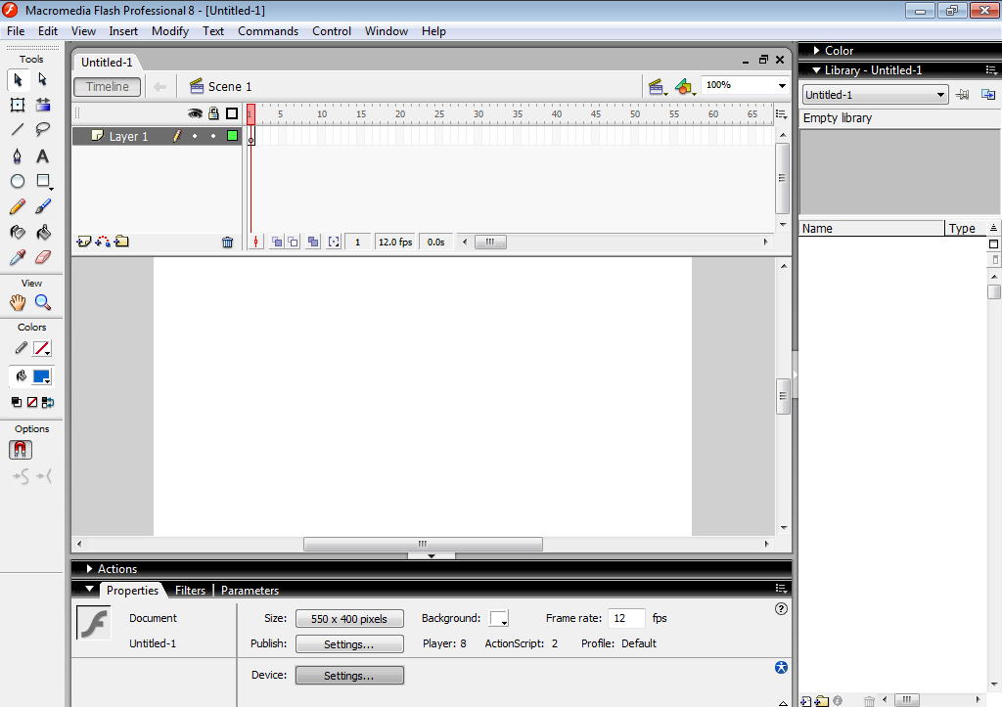Click the Delete Layer trash icon
This screenshot has width=1002, height=707.
click(227, 243)
